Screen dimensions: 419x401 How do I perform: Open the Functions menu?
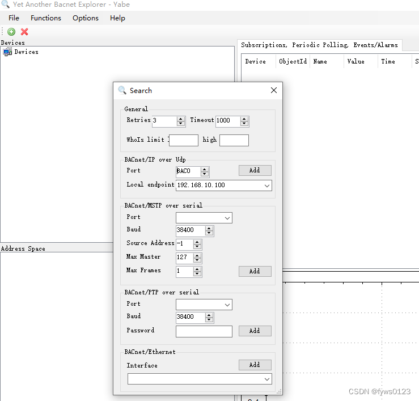(46, 18)
